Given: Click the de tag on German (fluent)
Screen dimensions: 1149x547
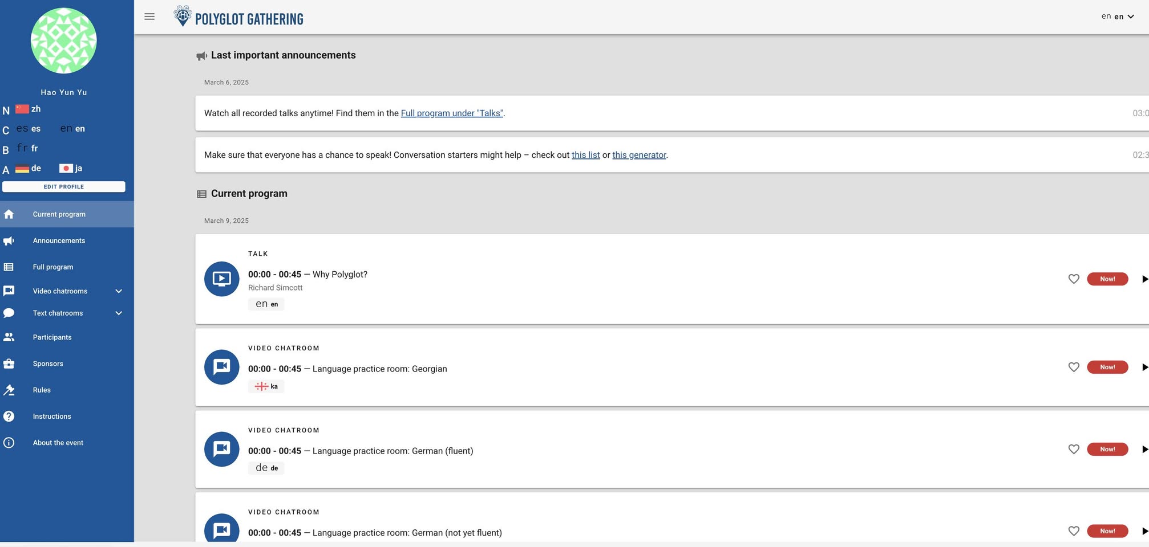Looking at the screenshot, I should [266, 468].
